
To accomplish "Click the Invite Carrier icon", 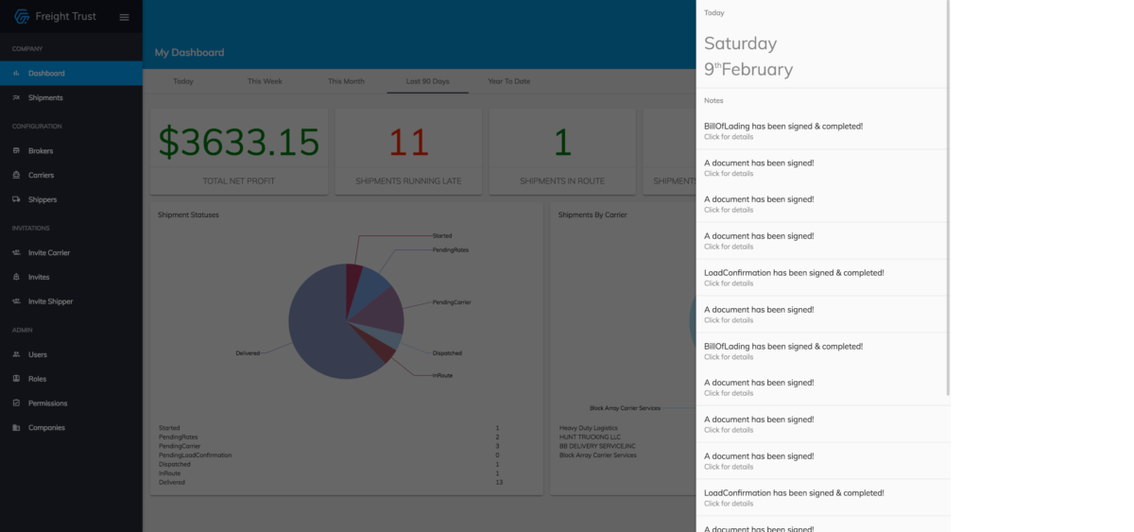I will 17,253.
